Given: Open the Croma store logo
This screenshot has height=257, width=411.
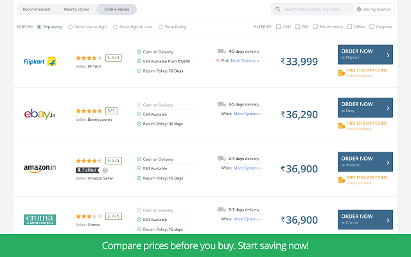Looking at the screenshot, I should pos(40,220).
